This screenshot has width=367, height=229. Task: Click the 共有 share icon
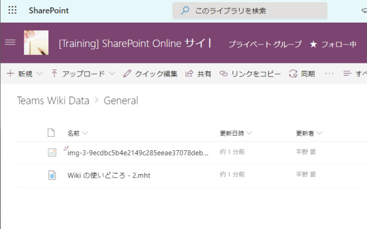[x=189, y=74]
